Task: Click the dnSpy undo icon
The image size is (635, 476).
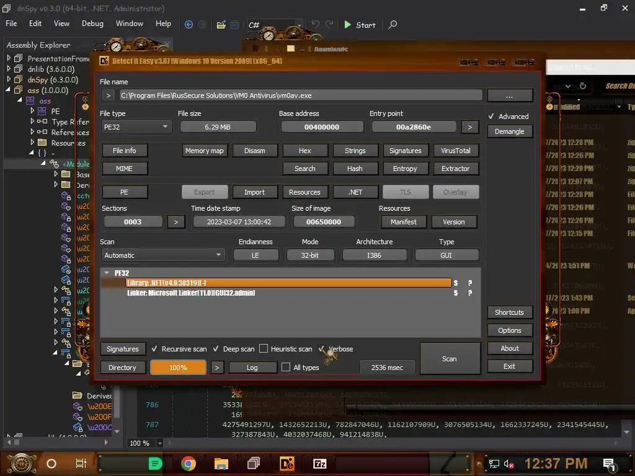Action: tap(316, 25)
